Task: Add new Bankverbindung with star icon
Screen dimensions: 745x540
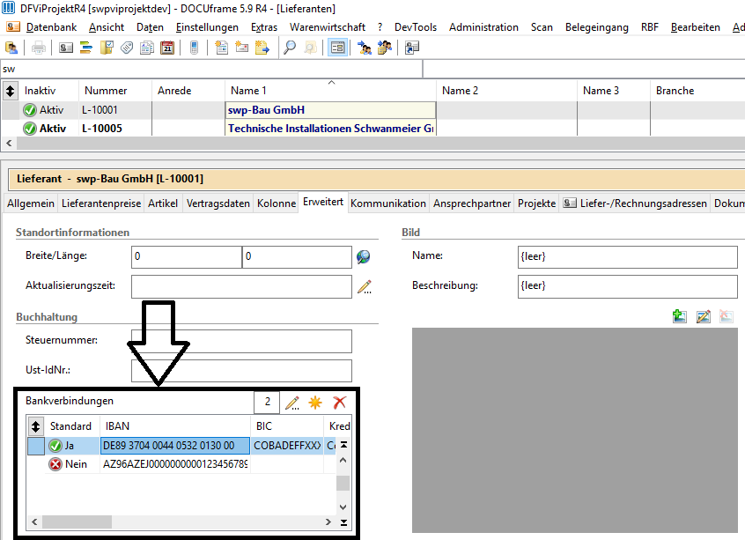Action: coord(315,403)
